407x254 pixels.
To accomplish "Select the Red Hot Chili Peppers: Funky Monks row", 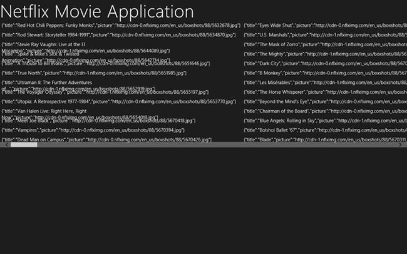I will [121, 26].
